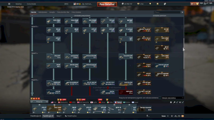Toggle helicopter research with ground vehicles checkbox
Image resolution: width=214 pixels, height=120 pixels.
160,98
